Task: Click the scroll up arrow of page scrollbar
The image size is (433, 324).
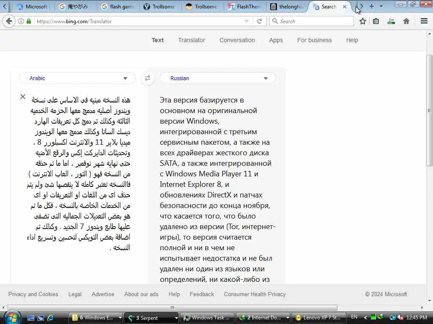Action: (430, 34)
